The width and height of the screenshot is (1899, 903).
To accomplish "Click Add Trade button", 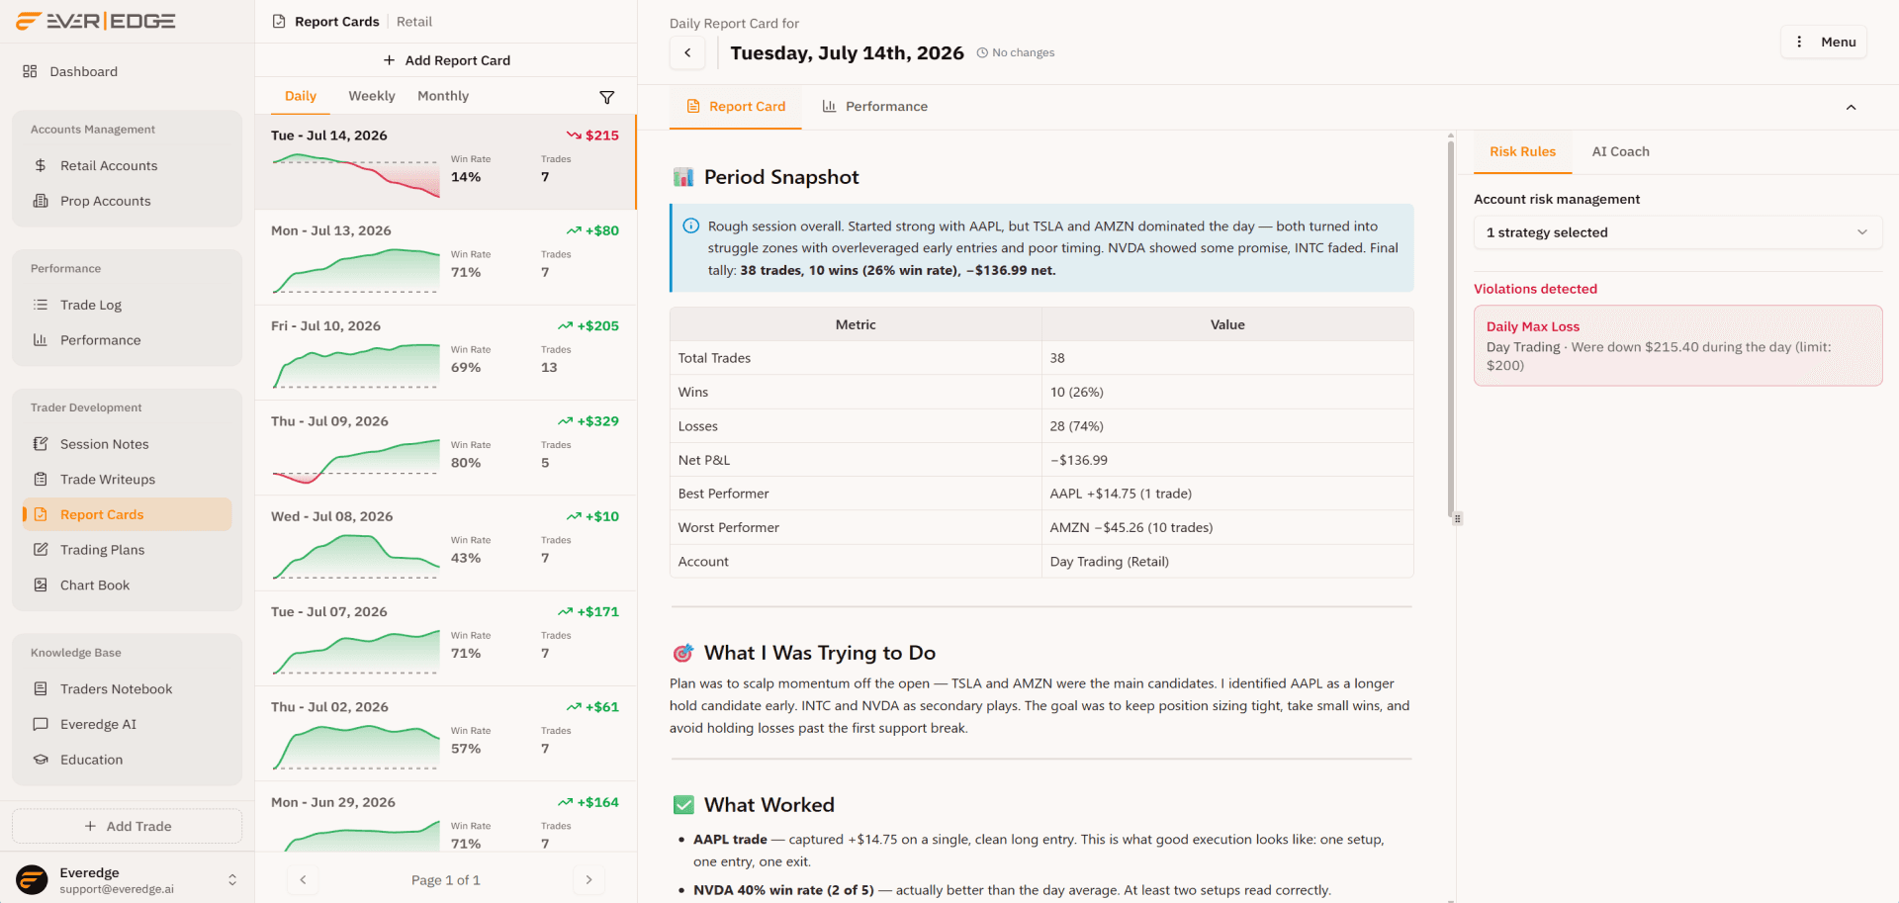I will point(128,826).
